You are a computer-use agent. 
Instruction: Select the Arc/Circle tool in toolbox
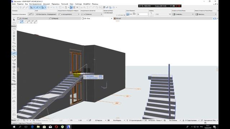(x=14, y=108)
